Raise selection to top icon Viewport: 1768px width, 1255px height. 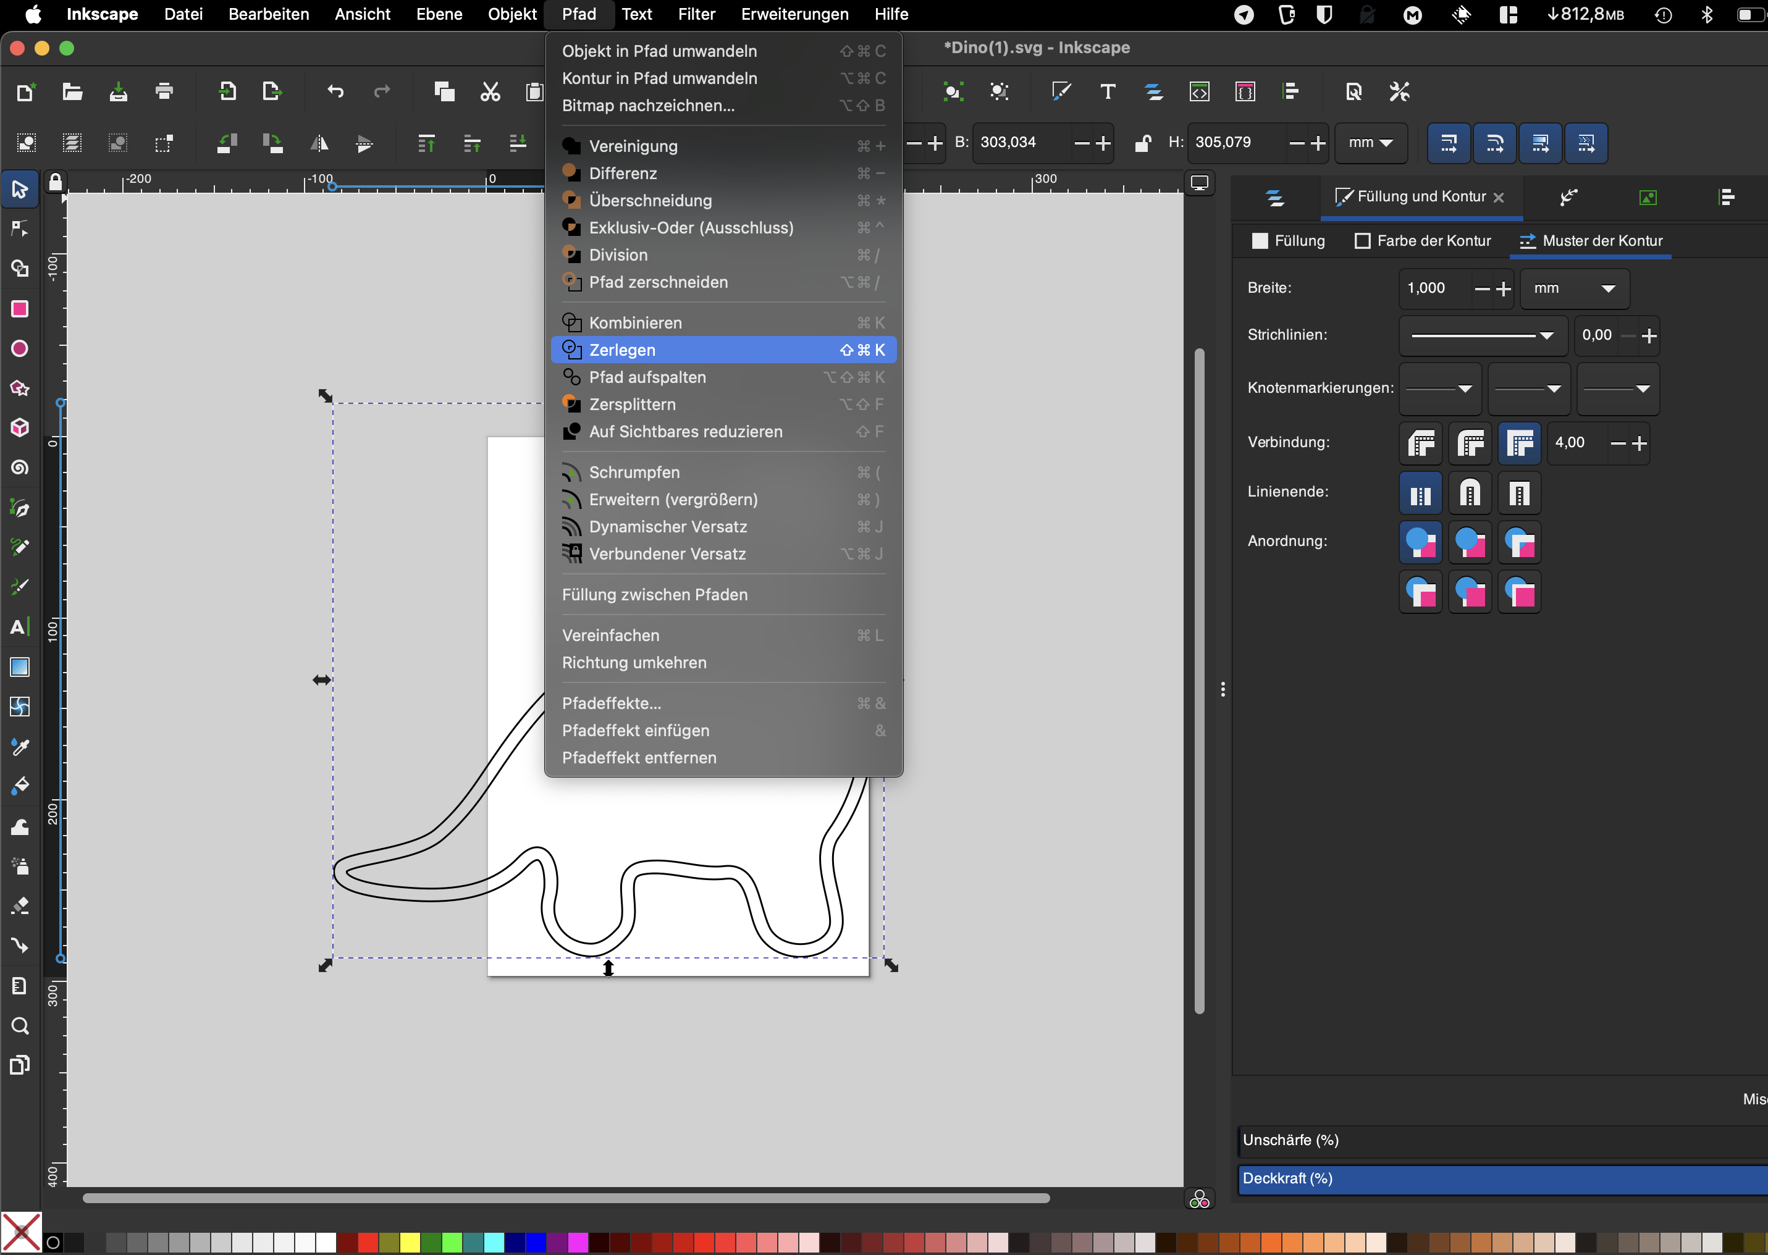coord(426,143)
